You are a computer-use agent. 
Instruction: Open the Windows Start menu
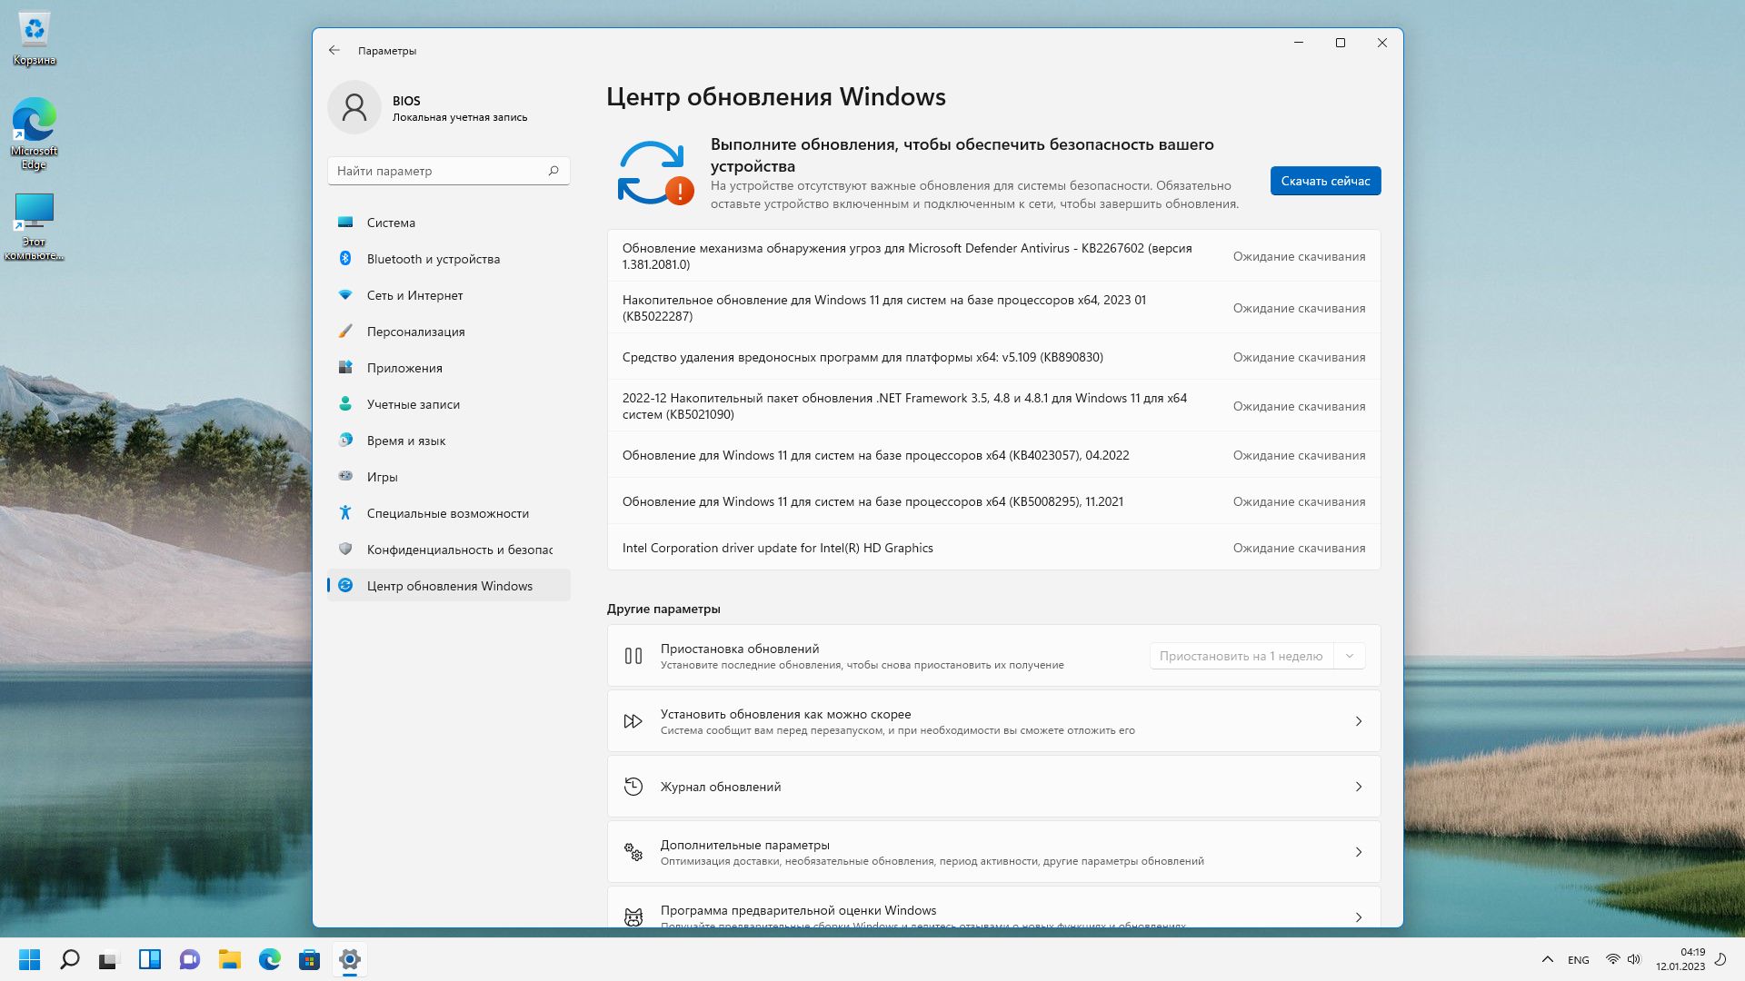click(30, 959)
